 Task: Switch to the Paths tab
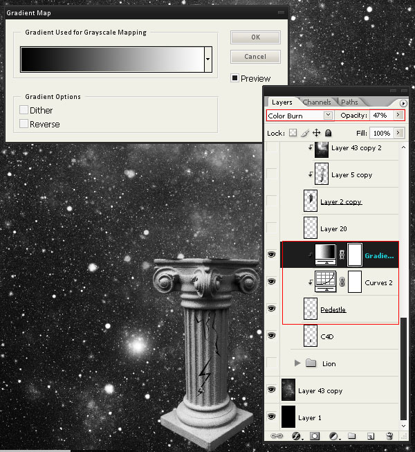[349, 102]
